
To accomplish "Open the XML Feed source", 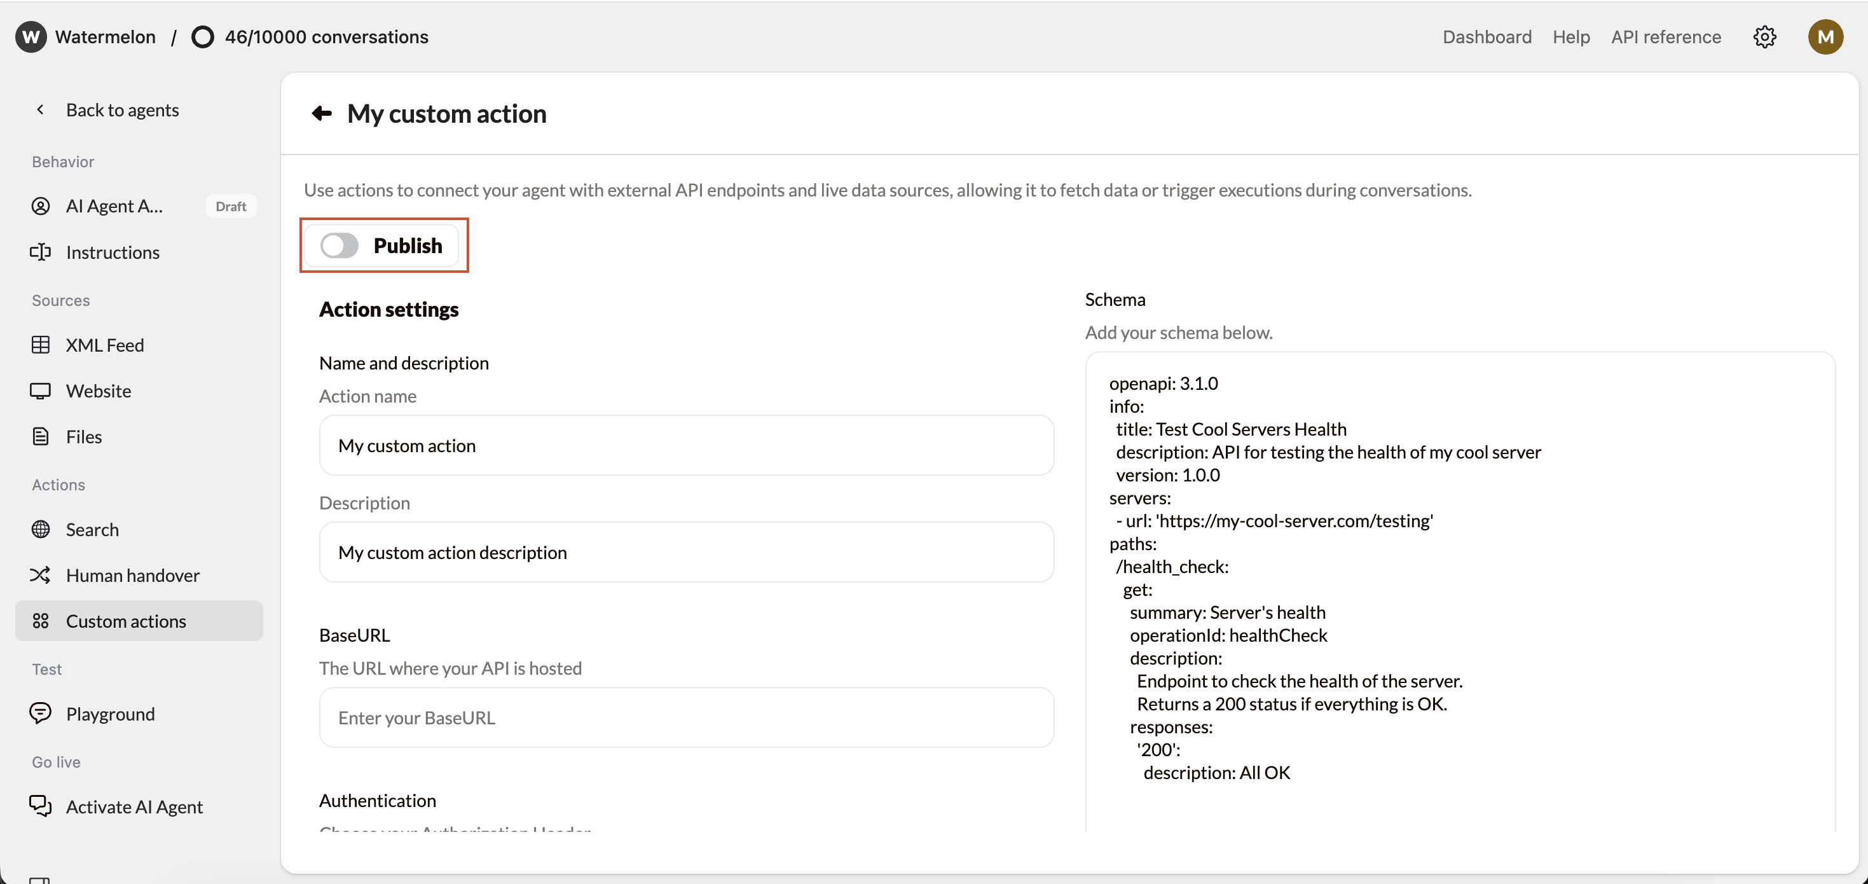I will [41, 345].
